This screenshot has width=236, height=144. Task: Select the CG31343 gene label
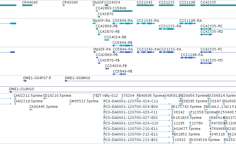[x=144, y=2]
